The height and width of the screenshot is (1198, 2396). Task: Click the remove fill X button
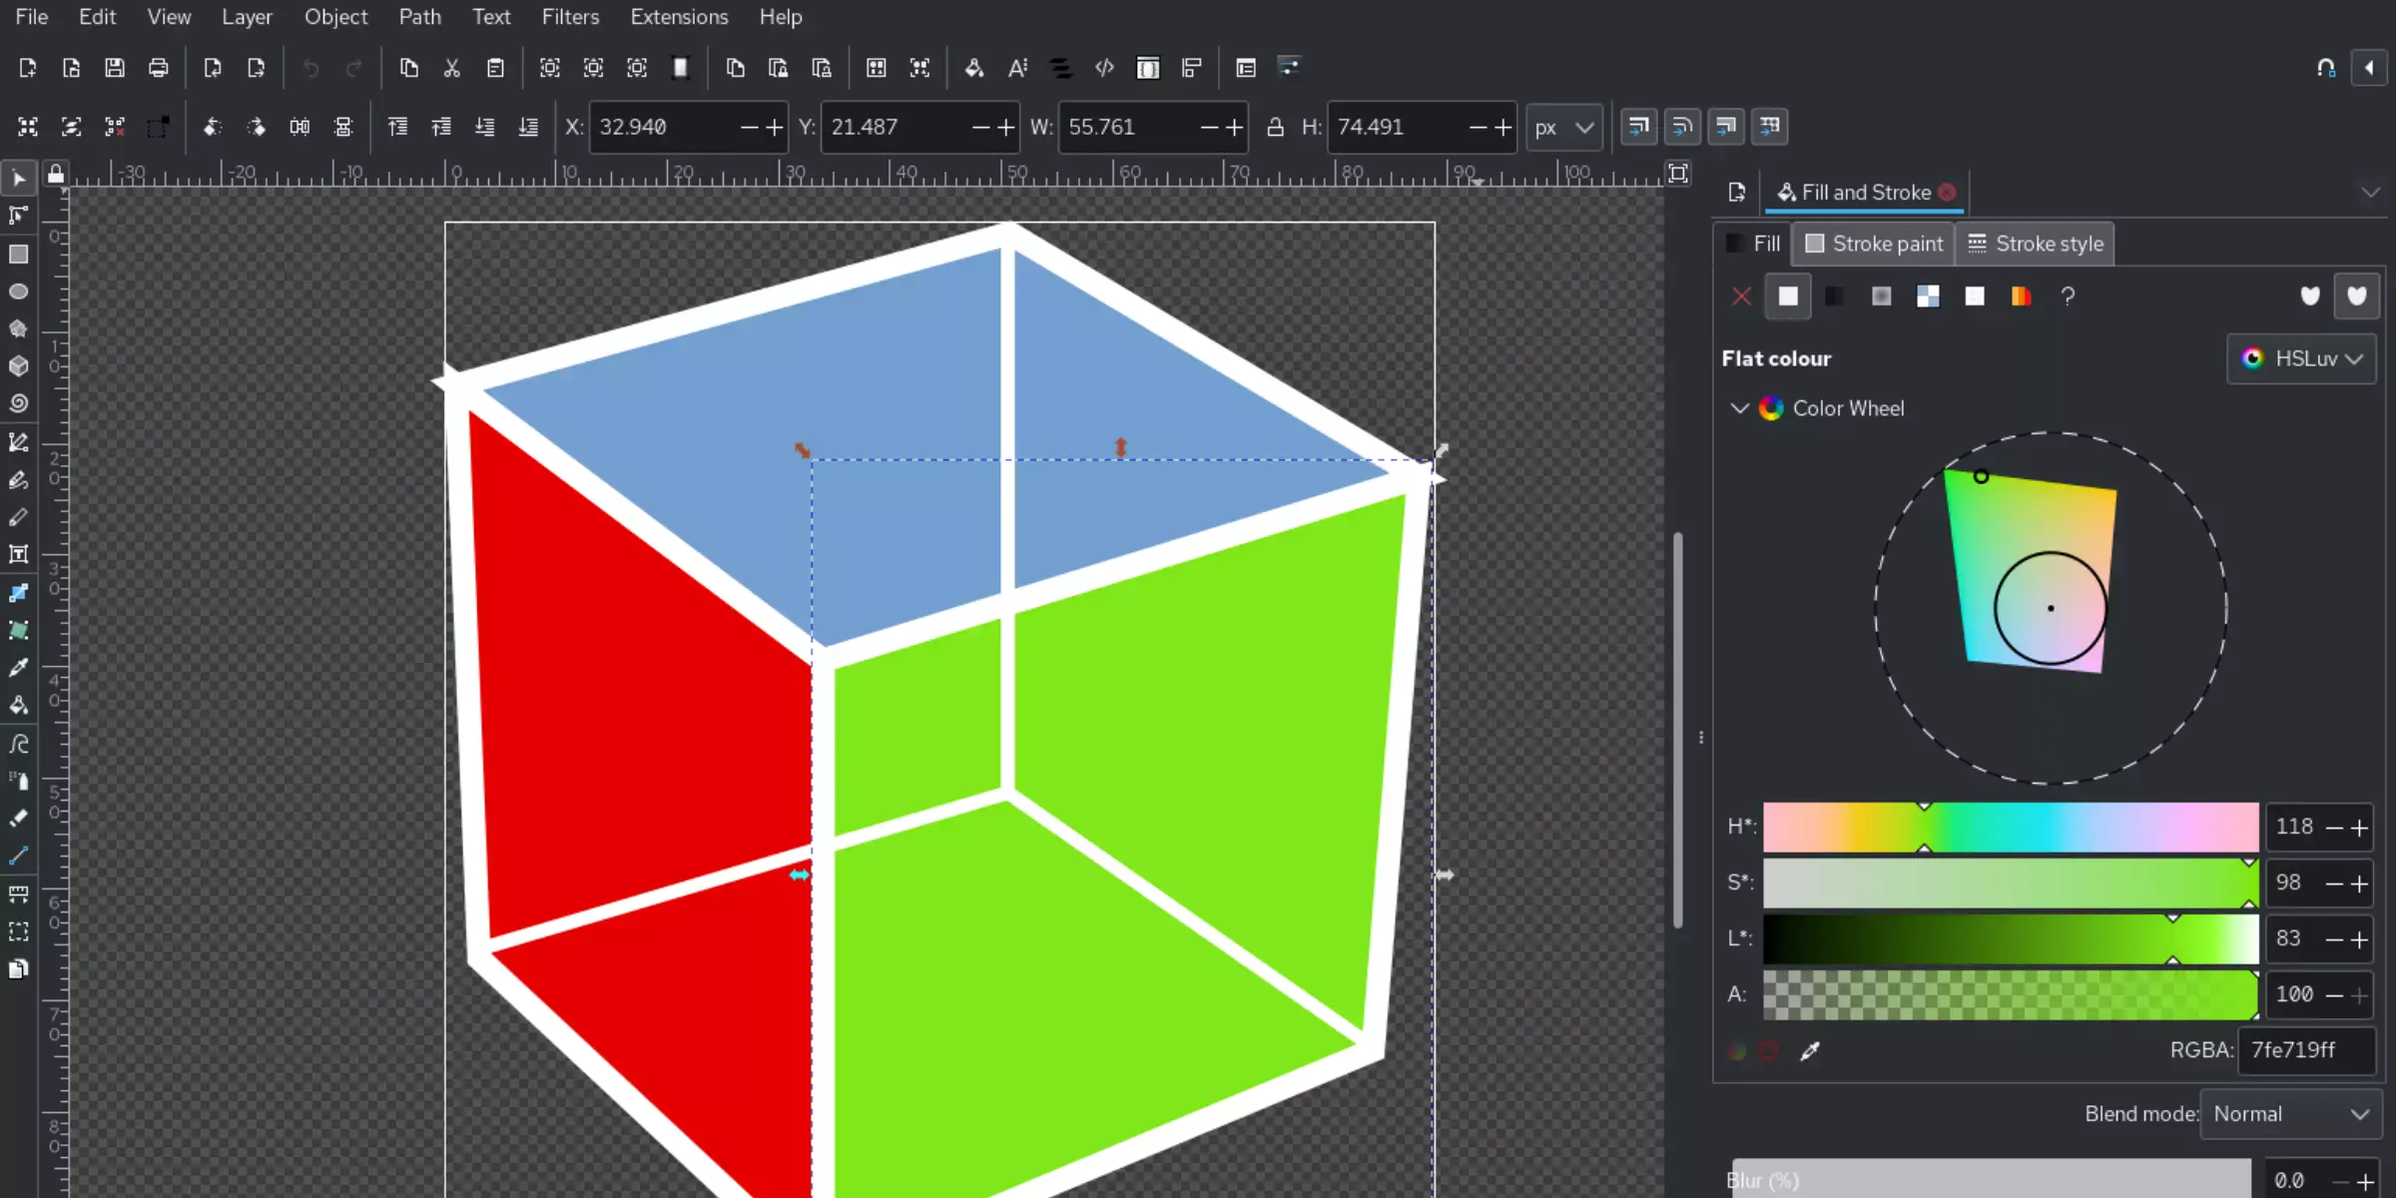[1740, 295]
